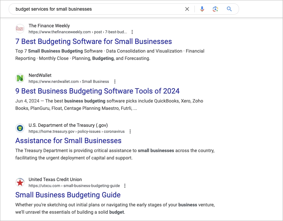
Task: Click the thefinanceweekly.com URL breadcrumb
Action: point(78,32)
